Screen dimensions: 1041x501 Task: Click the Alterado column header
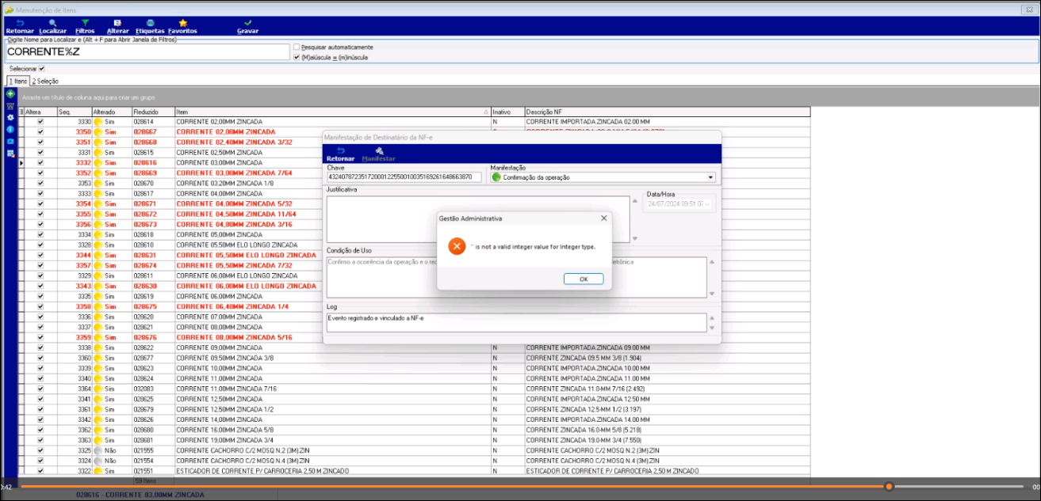tap(111, 112)
